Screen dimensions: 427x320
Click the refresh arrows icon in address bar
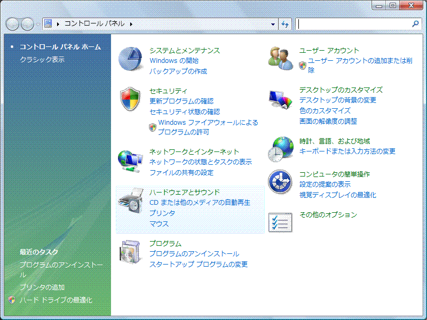click(285, 24)
